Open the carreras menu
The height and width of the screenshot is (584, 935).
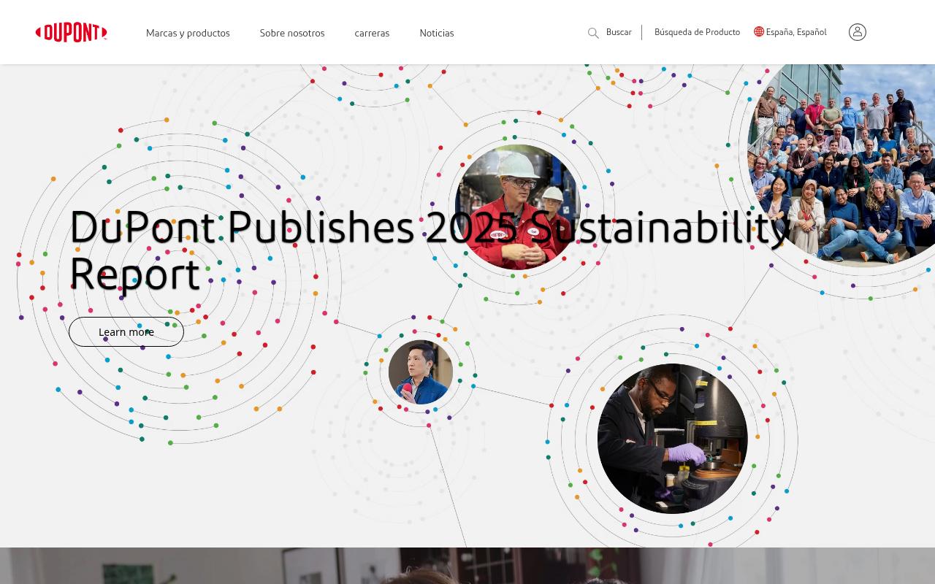pos(372,33)
